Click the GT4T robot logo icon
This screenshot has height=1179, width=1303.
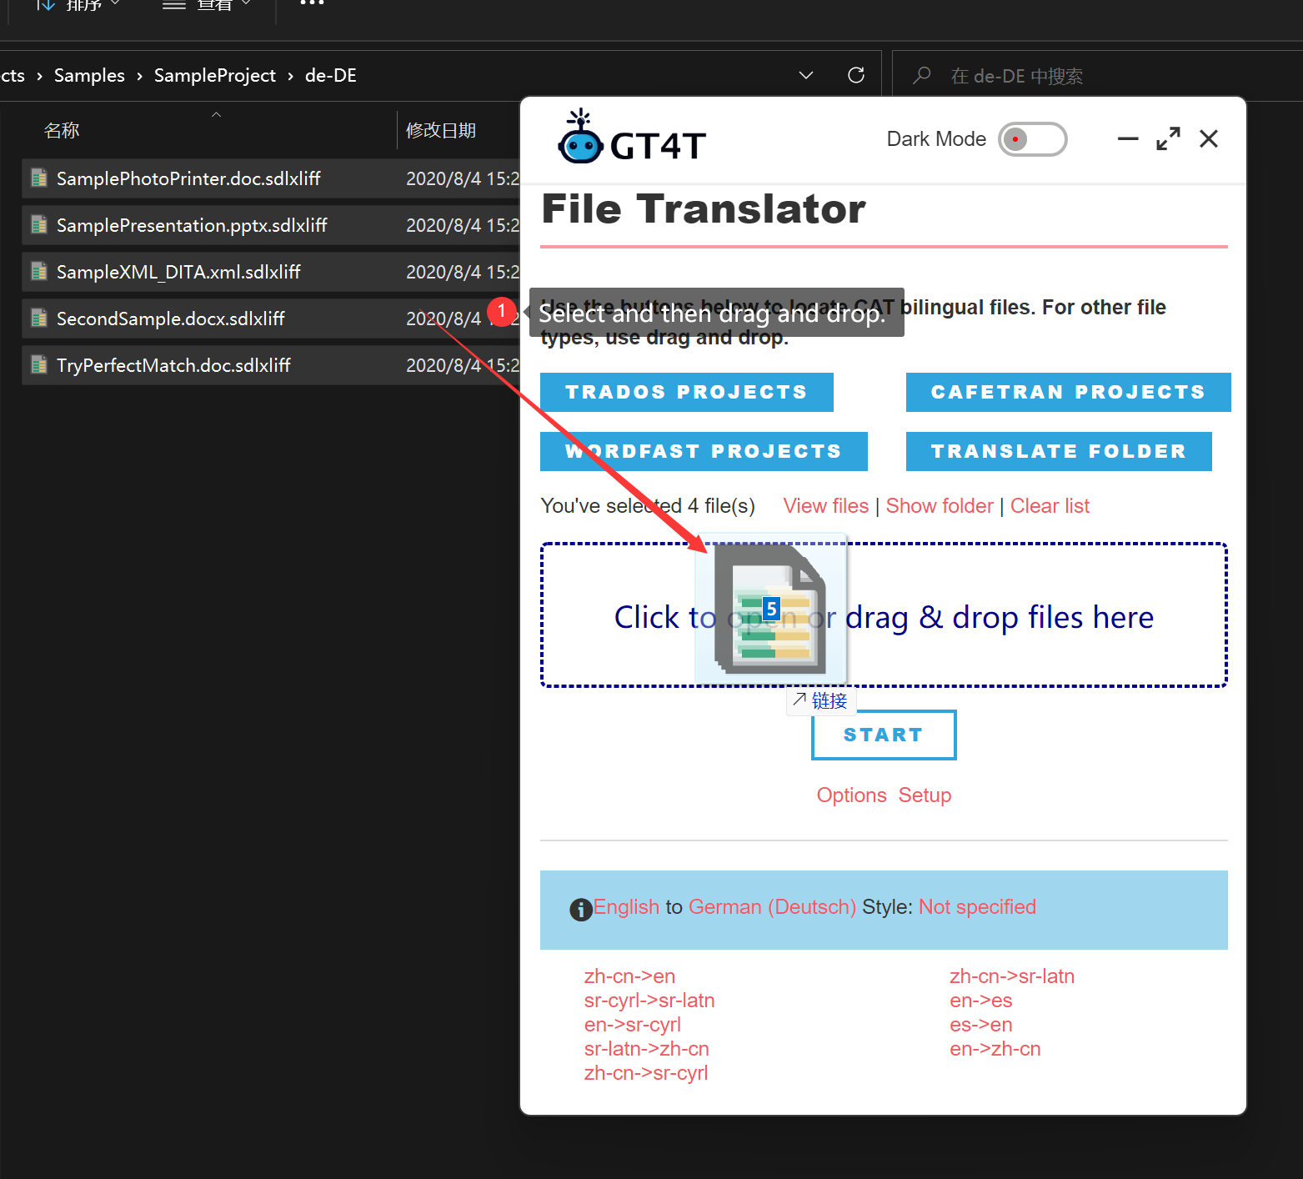[x=580, y=138]
